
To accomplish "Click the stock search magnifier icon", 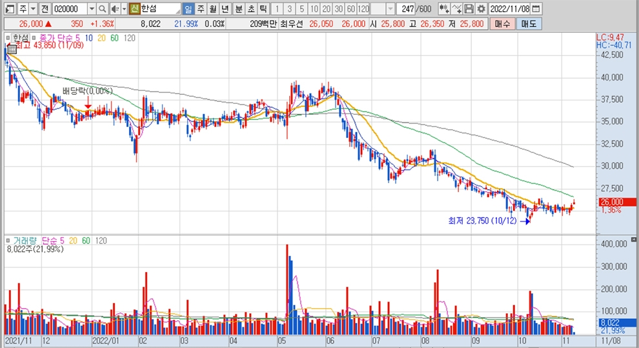I will tap(103, 8).
